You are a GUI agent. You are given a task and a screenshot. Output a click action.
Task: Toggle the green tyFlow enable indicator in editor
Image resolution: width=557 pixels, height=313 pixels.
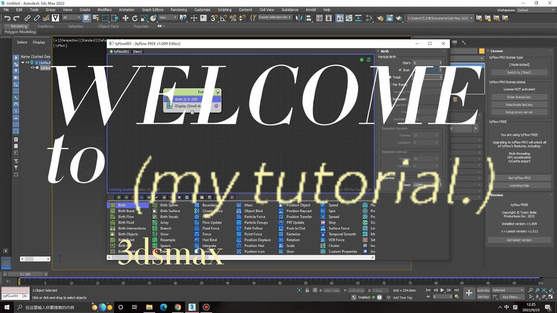click(362, 60)
